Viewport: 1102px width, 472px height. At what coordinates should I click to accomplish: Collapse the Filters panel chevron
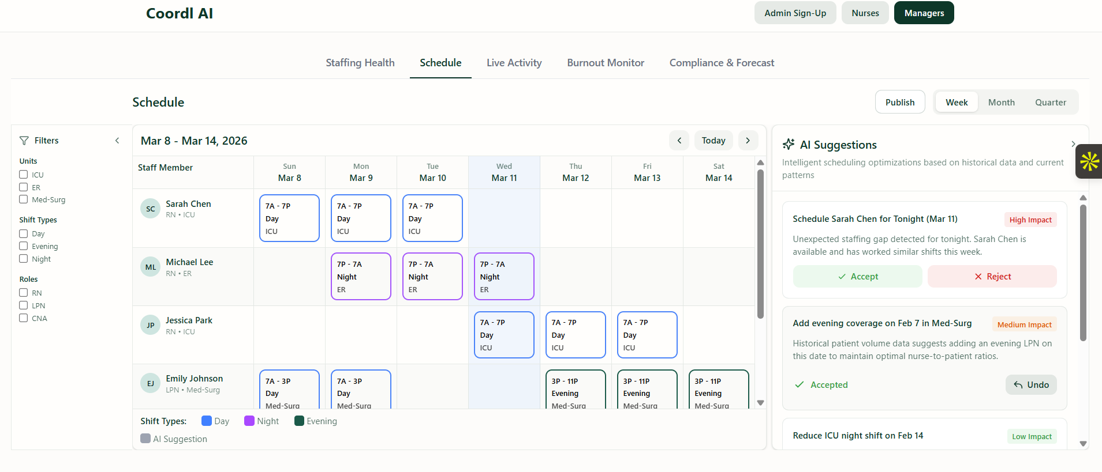117,141
